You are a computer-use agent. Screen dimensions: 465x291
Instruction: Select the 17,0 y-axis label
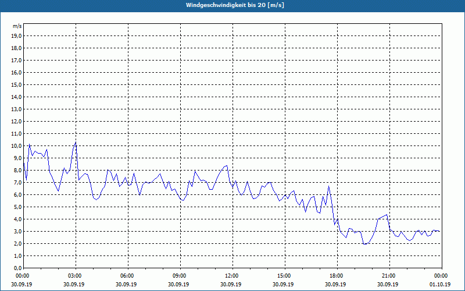(x=17, y=61)
